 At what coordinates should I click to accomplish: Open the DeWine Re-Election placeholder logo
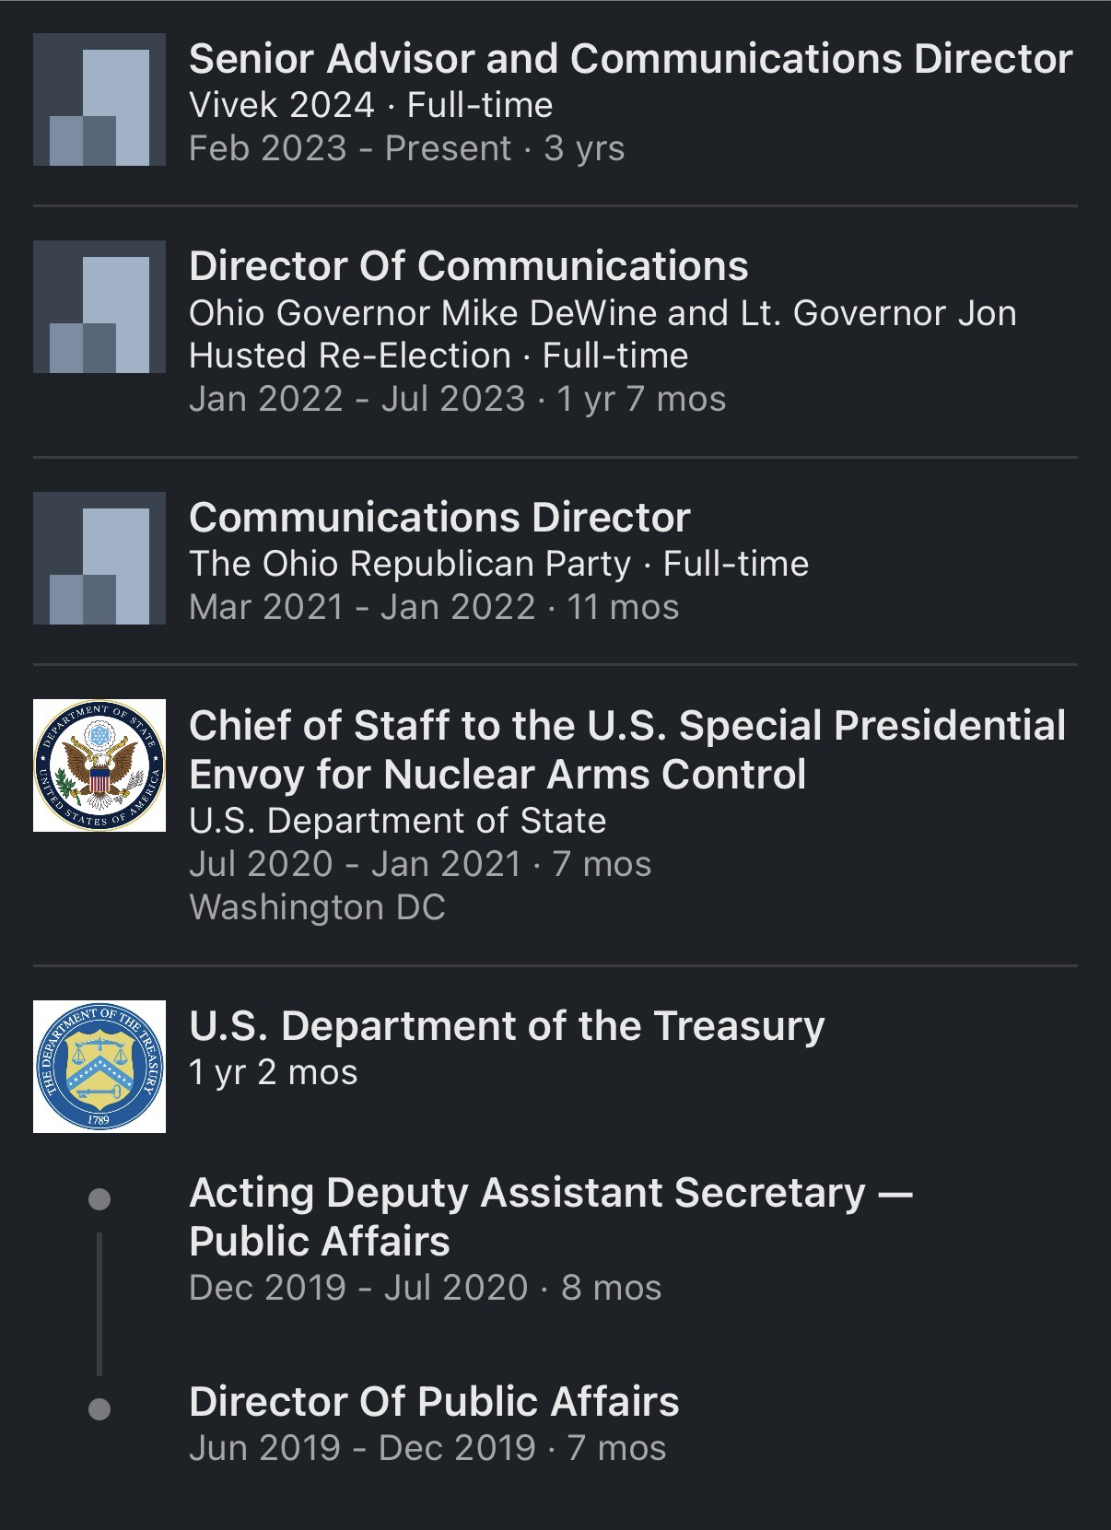[x=99, y=307]
